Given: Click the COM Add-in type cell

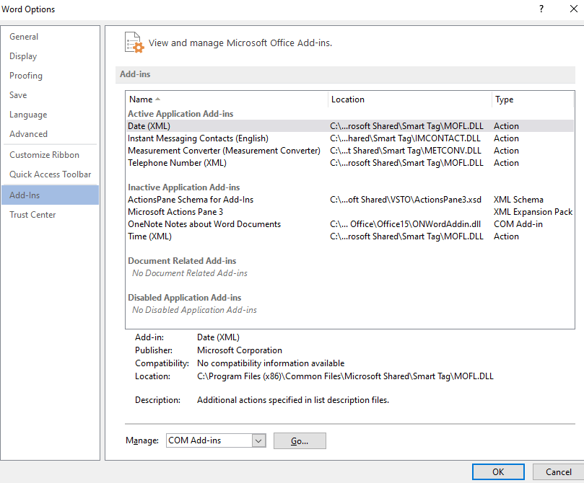Looking at the screenshot, I should tap(518, 224).
